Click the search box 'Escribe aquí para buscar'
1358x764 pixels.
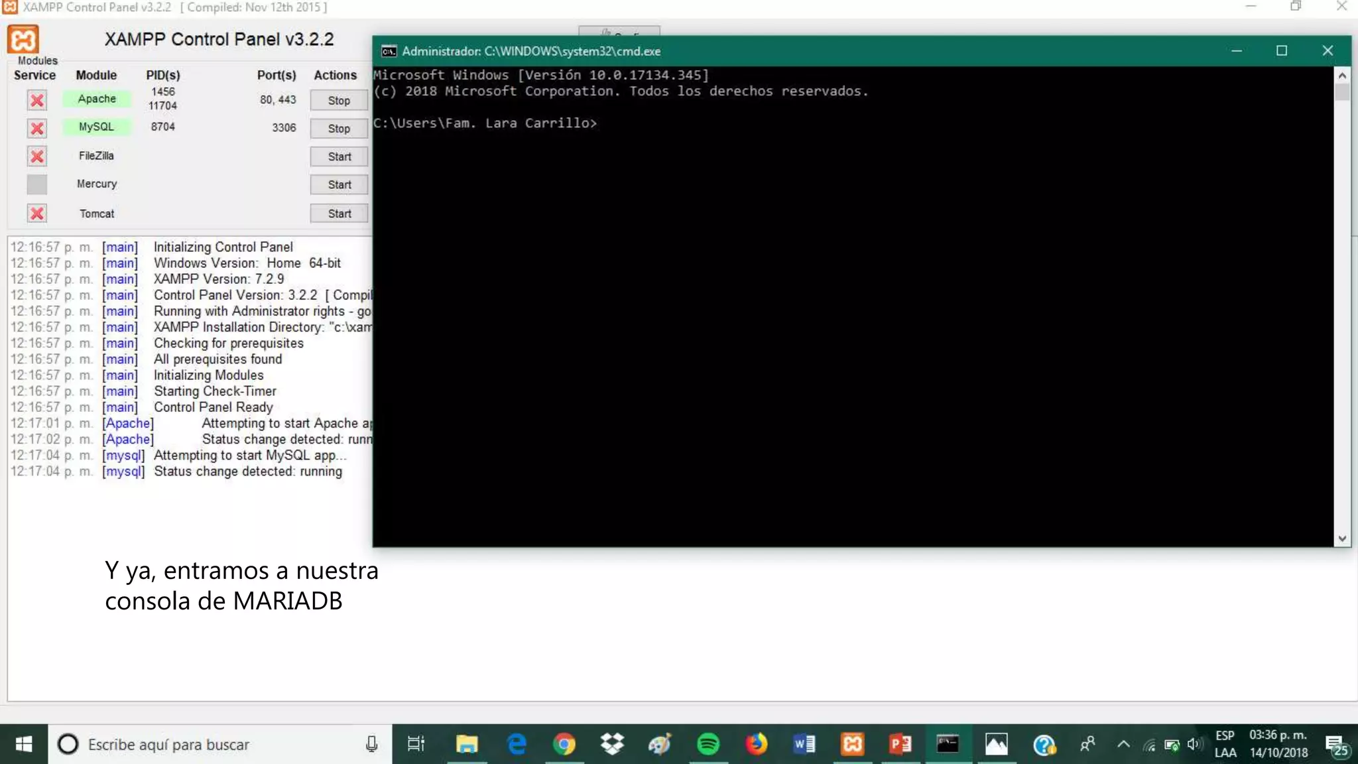pyautogui.click(x=219, y=744)
